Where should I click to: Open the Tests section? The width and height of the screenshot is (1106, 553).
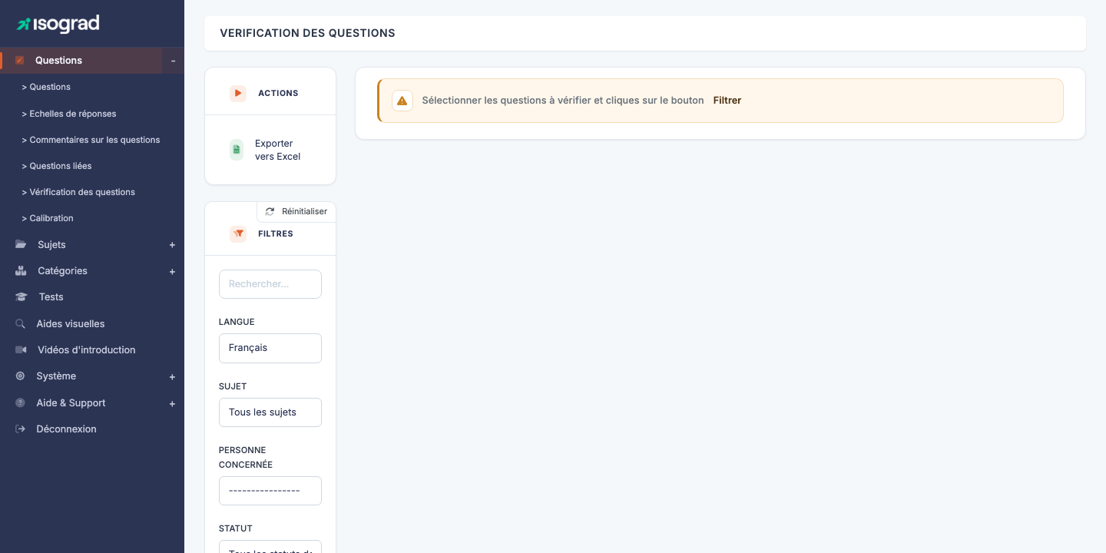(x=51, y=296)
